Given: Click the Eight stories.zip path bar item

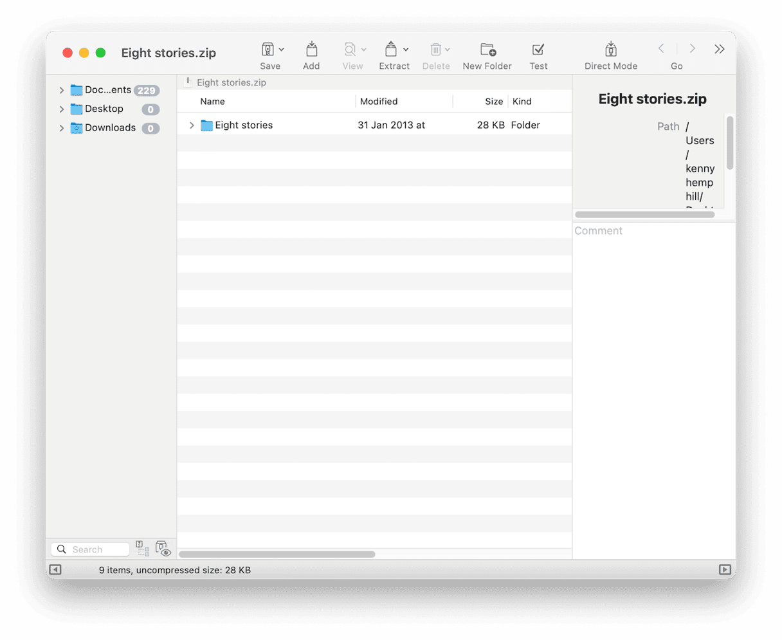Looking at the screenshot, I should coord(225,82).
